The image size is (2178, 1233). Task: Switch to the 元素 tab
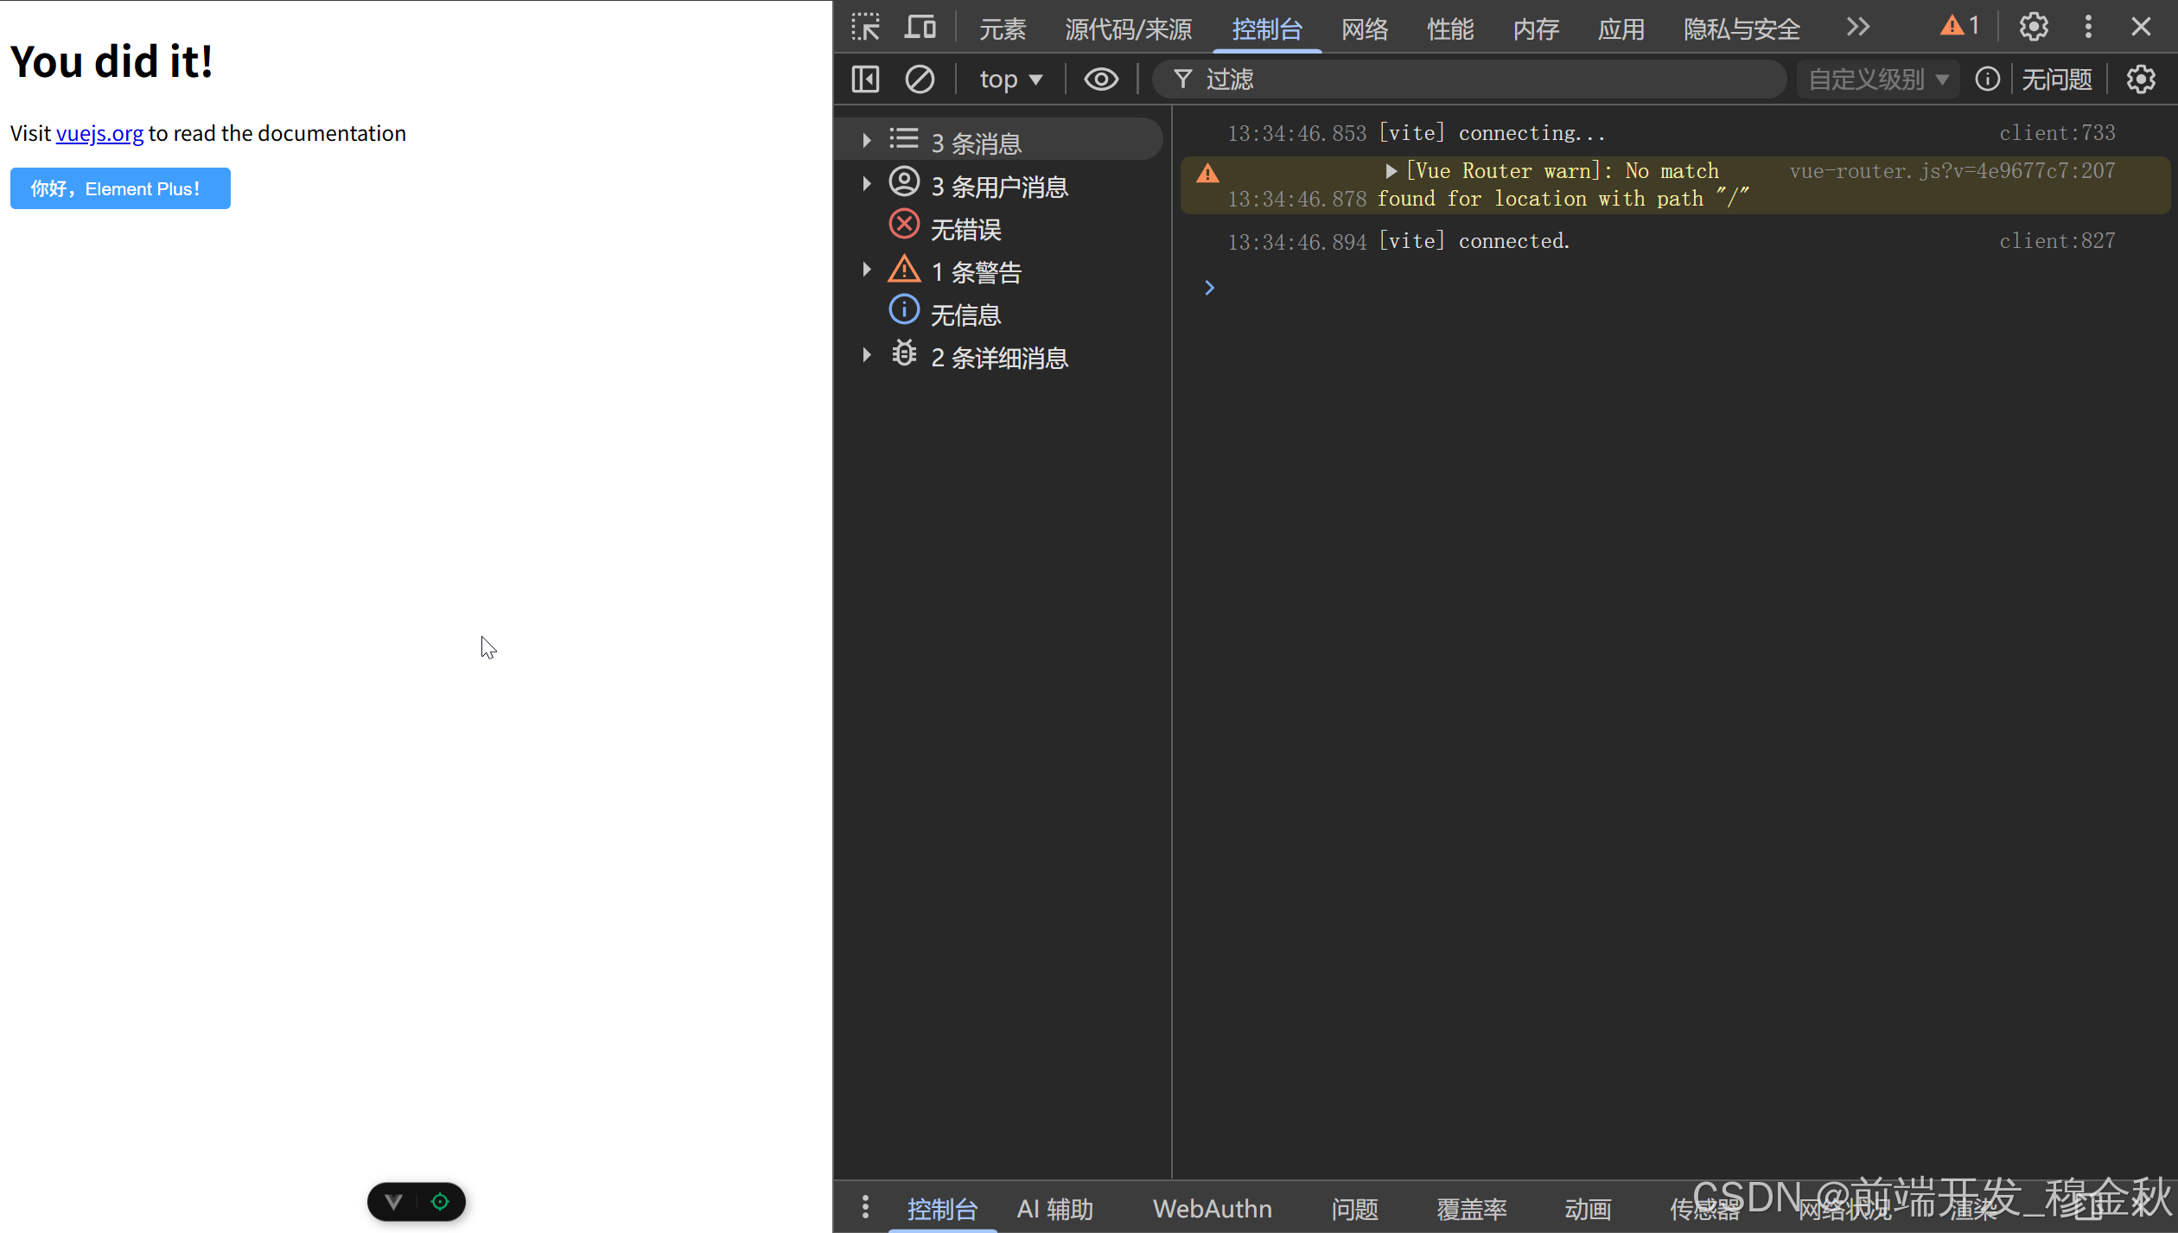(1002, 29)
